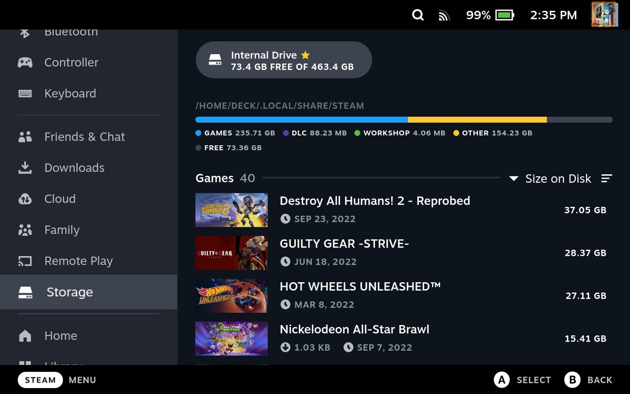Screen dimensions: 630x394
Task: Click the A button glyph
Action: coord(501,380)
